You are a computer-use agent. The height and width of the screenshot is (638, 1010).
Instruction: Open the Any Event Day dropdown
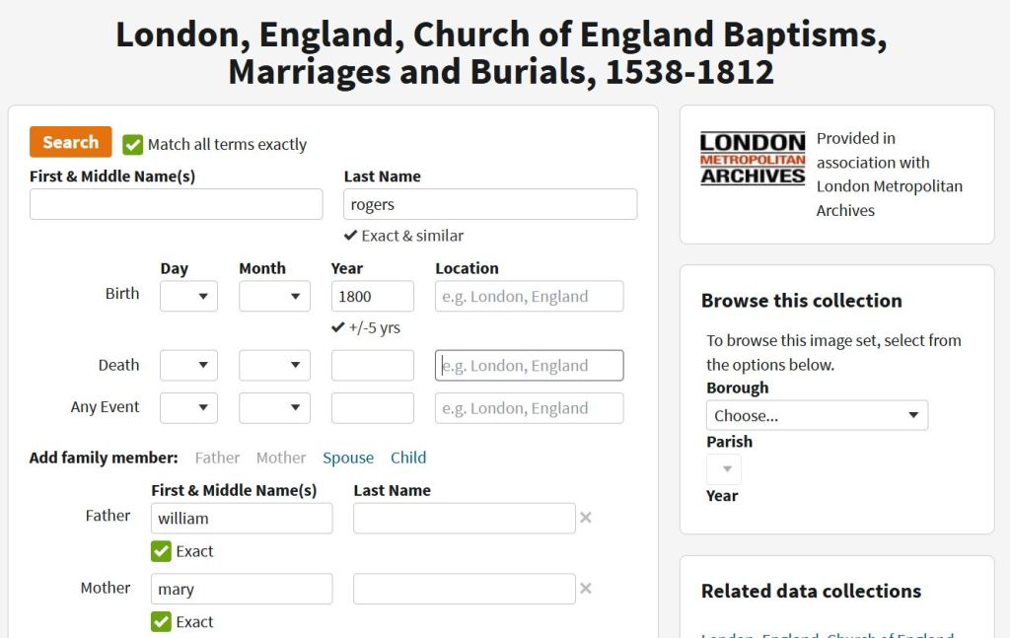point(188,408)
